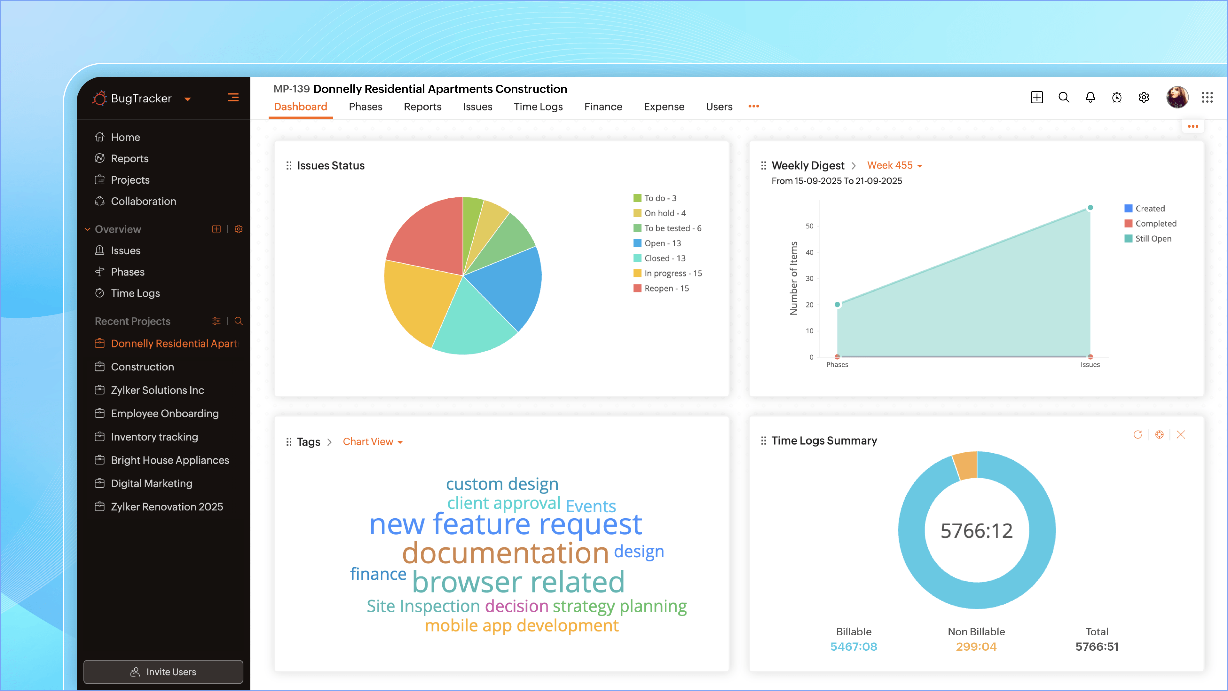Viewport: 1228px width, 691px height.
Task: Click the notifications bell icon
Action: [x=1090, y=97]
